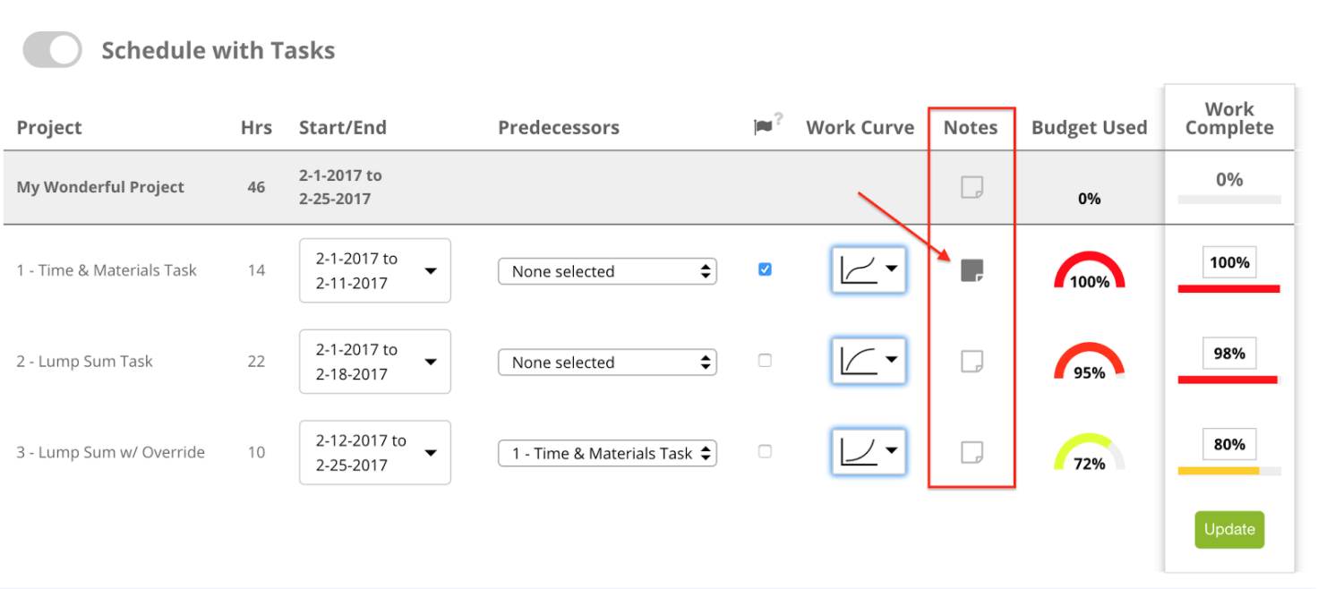Click the 98% work complete input field
The width and height of the screenshot is (1318, 589).
click(x=1228, y=353)
